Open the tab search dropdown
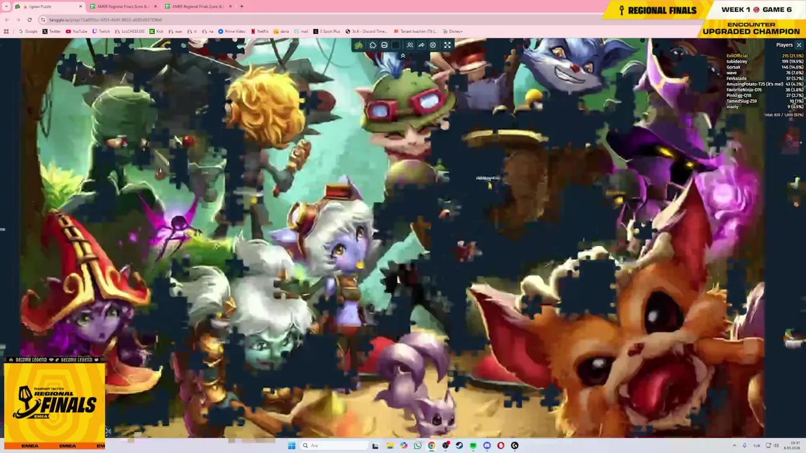The height and width of the screenshot is (453, 806). coord(6,6)
